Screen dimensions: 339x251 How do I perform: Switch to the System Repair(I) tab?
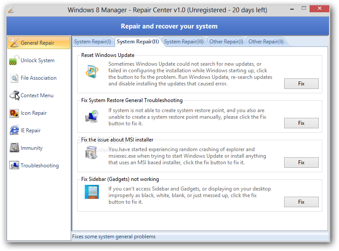pos(93,42)
